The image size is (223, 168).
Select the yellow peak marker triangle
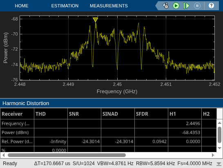(x=96, y=20)
